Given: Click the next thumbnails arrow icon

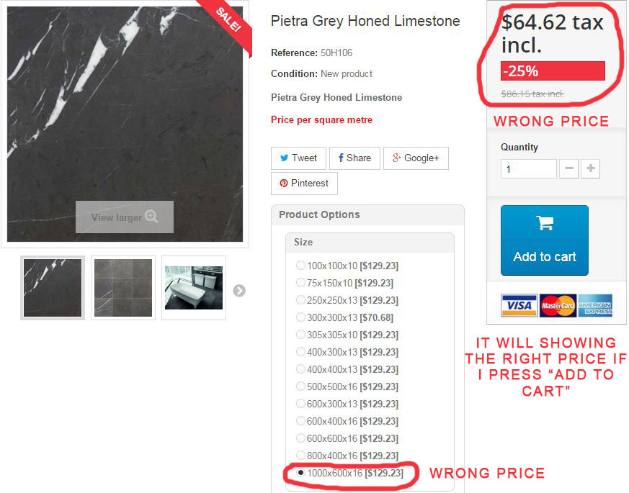Looking at the screenshot, I should coord(239,290).
